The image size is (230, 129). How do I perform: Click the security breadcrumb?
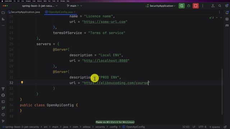(x=100, y=127)
